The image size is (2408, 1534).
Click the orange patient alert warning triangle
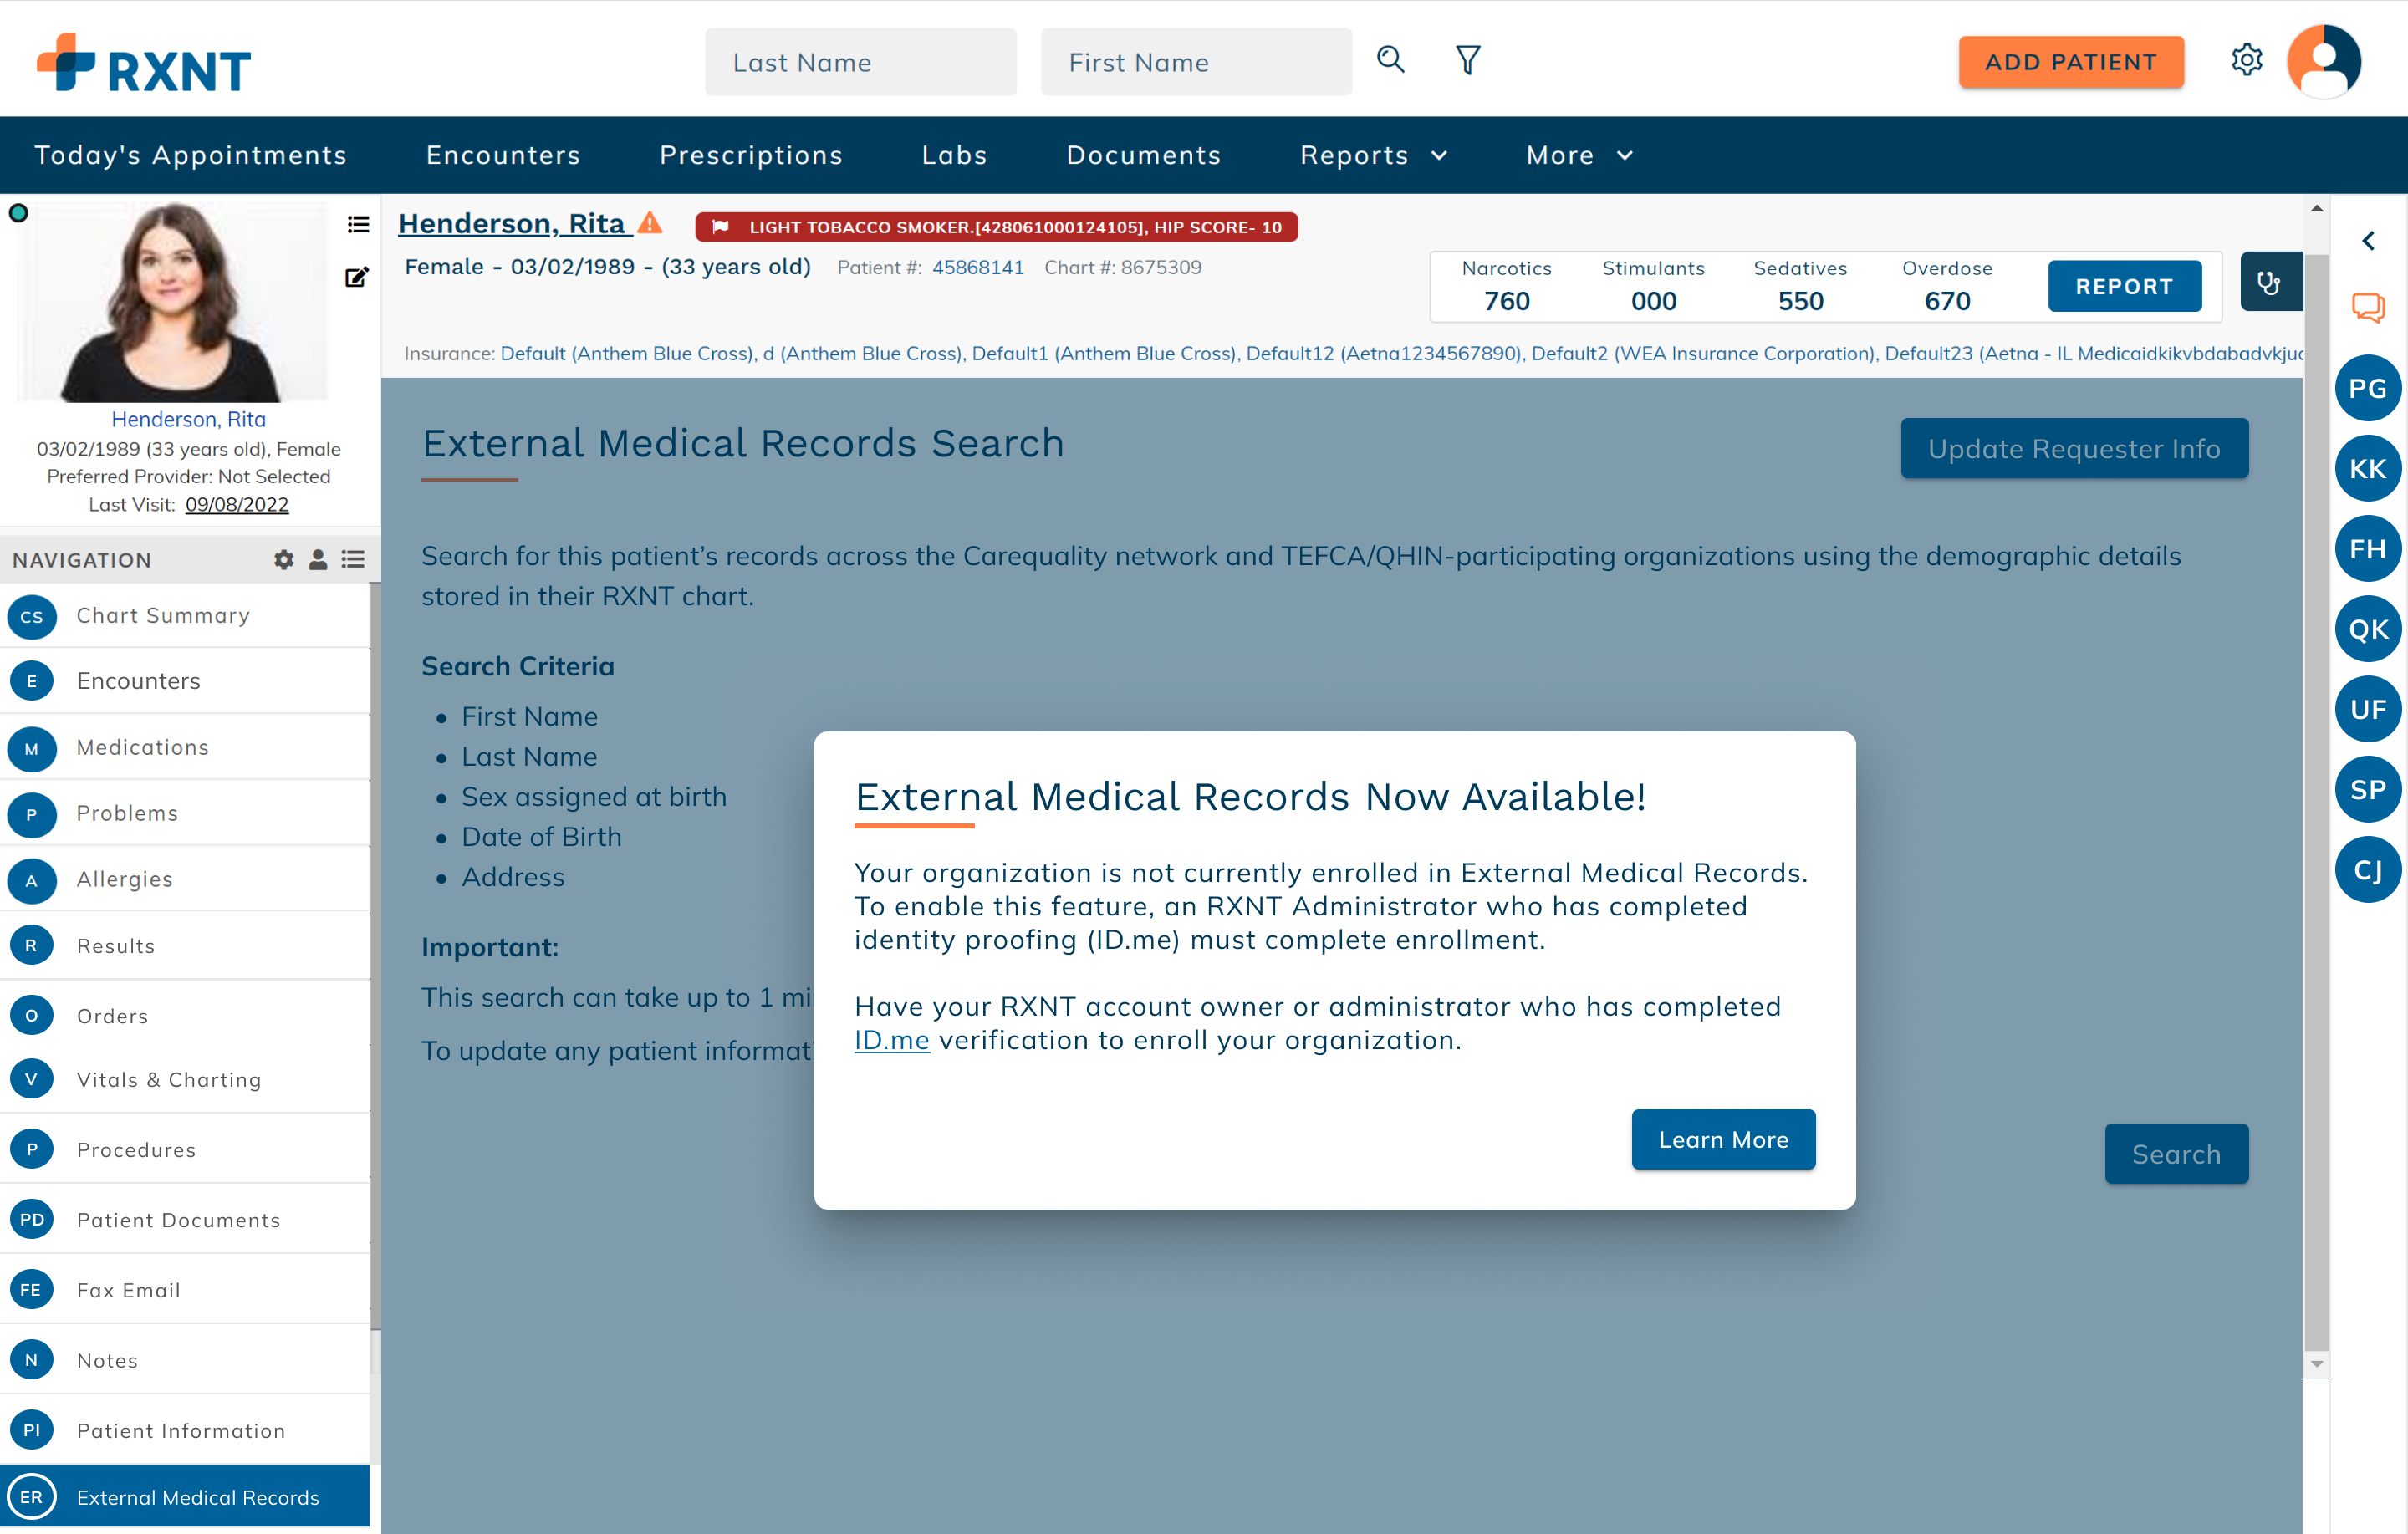[x=650, y=223]
